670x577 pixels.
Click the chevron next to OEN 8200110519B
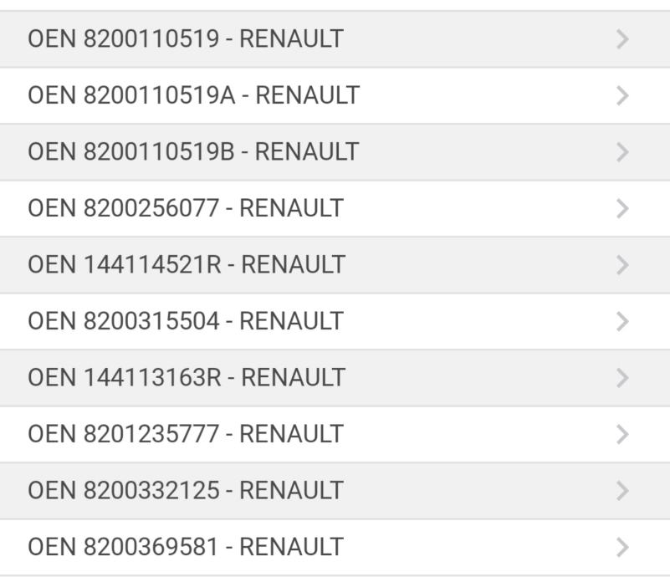click(x=621, y=151)
